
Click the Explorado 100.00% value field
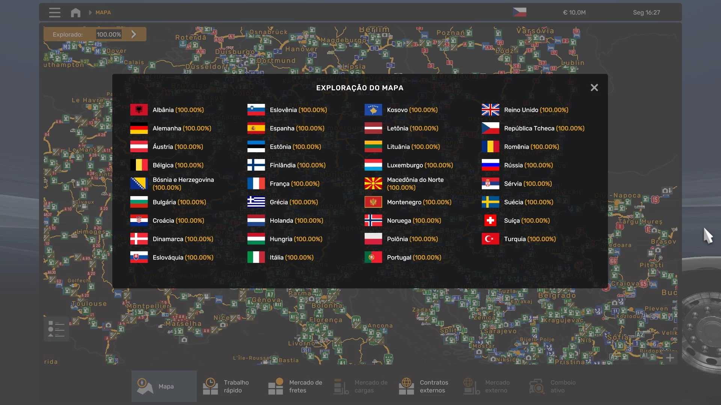[109, 34]
